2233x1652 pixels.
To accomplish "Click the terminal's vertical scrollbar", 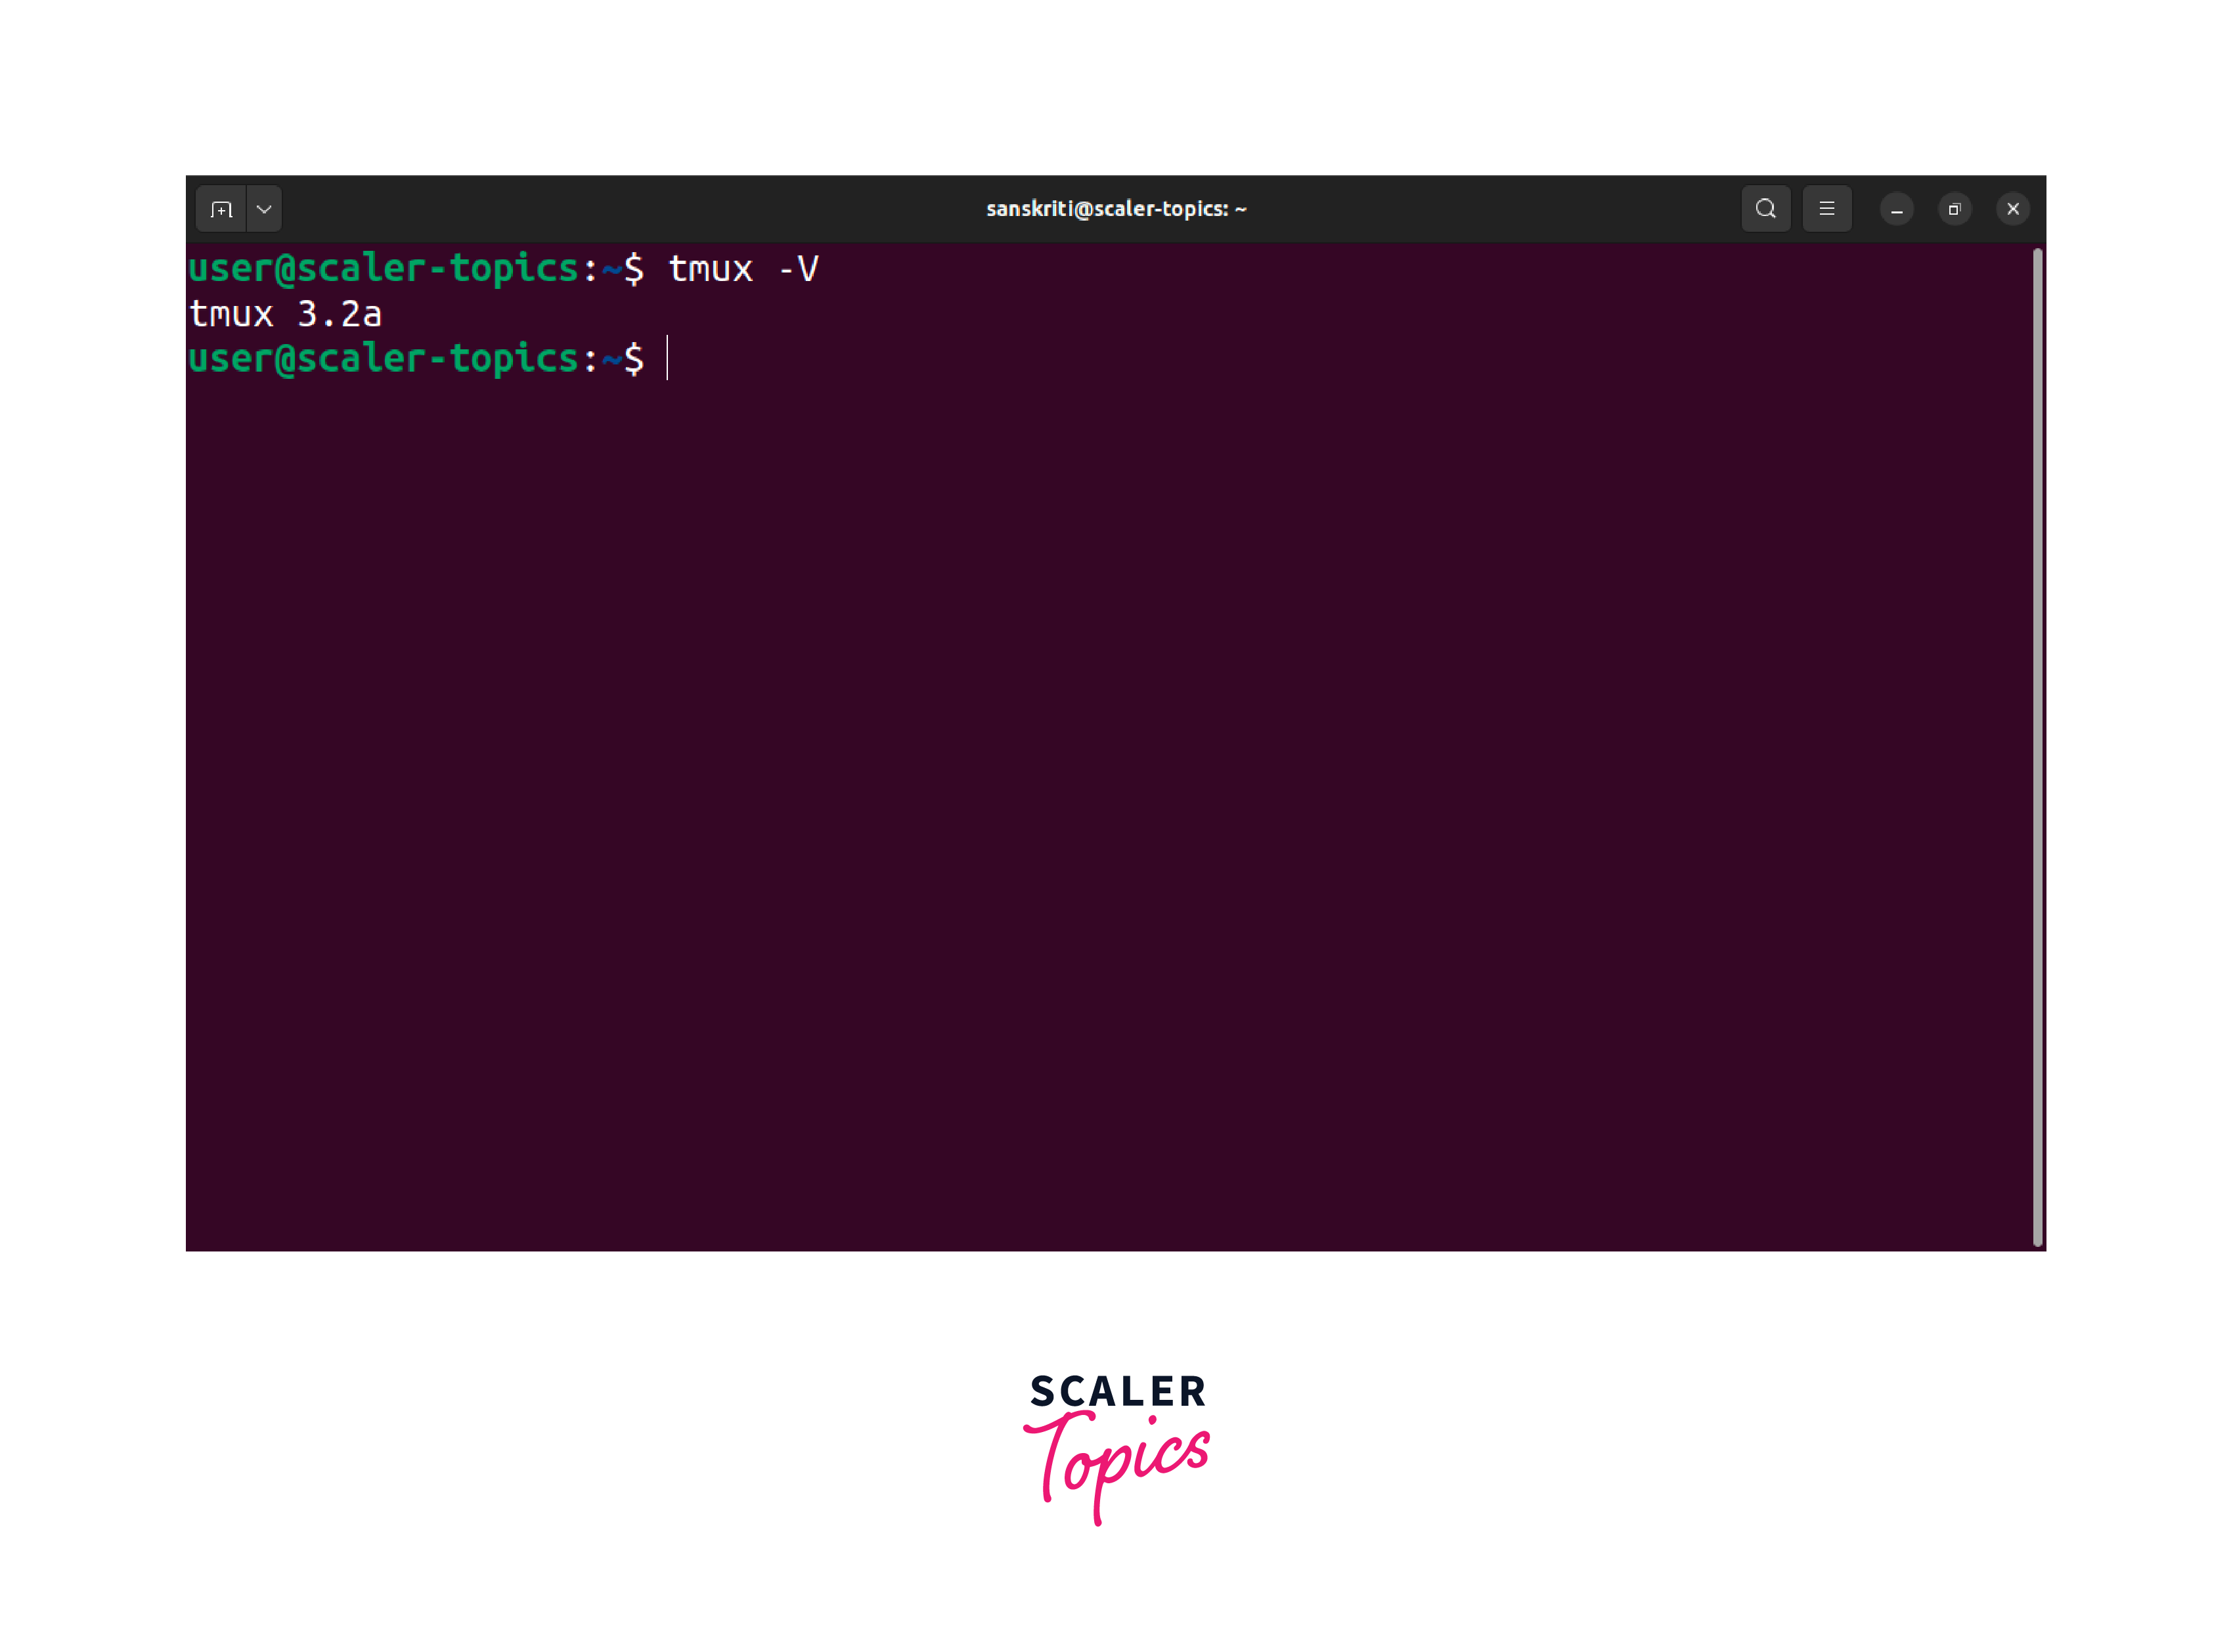I will pyautogui.click(x=2037, y=745).
